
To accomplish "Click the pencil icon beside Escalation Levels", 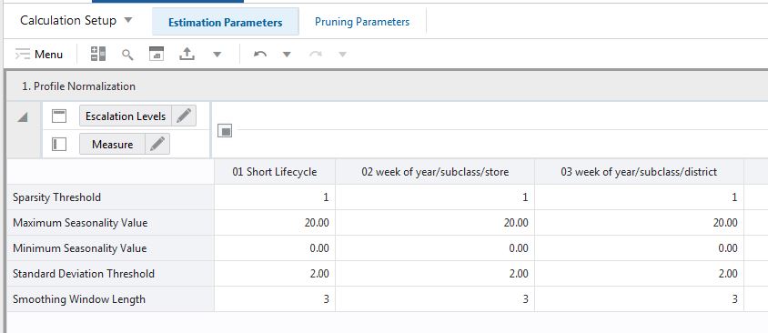I will pyautogui.click(x=184, y=116).
